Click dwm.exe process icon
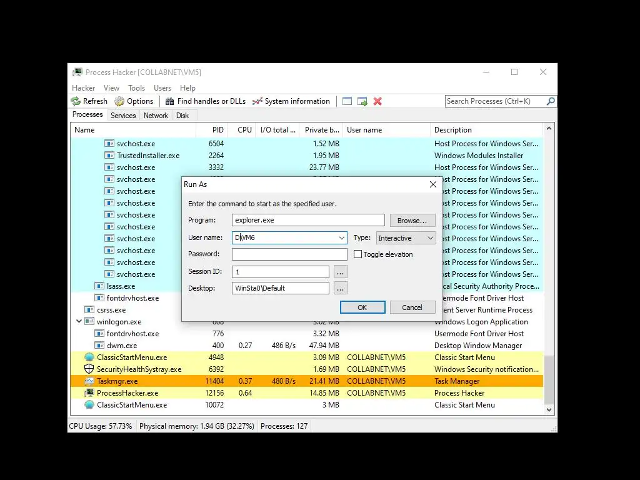Screen dimensions: 640x480 (99, 345)
